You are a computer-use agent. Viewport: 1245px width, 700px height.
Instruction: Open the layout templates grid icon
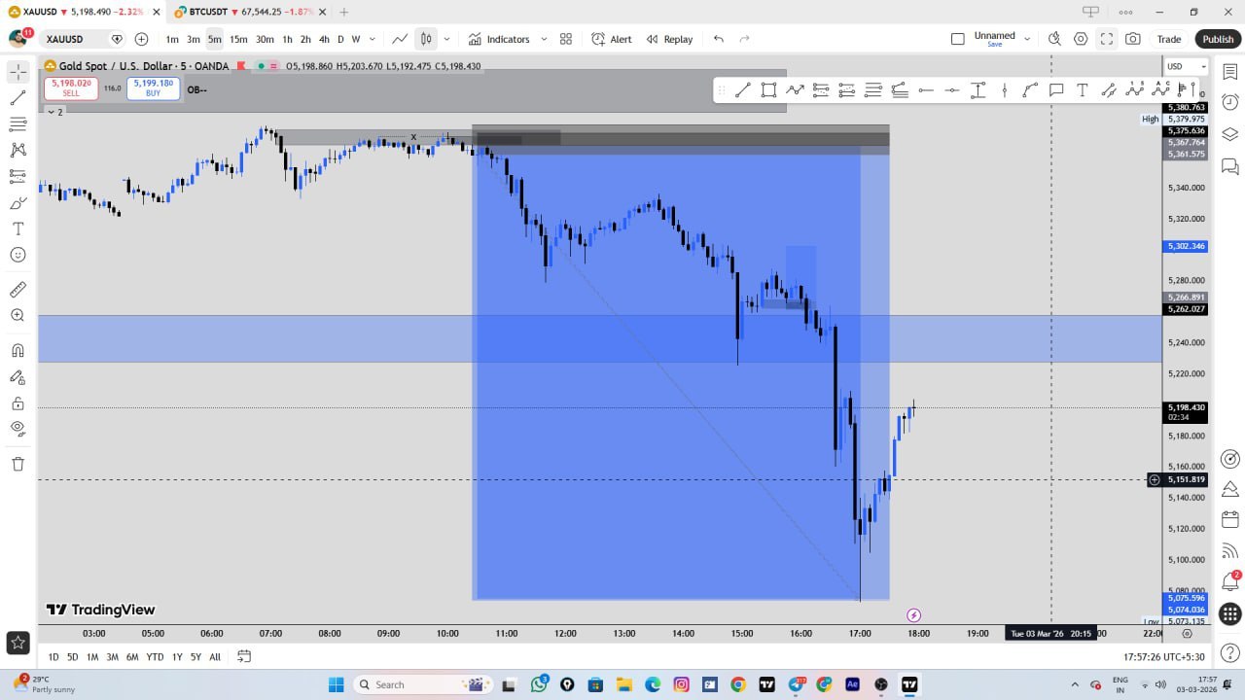pos(566,39)
